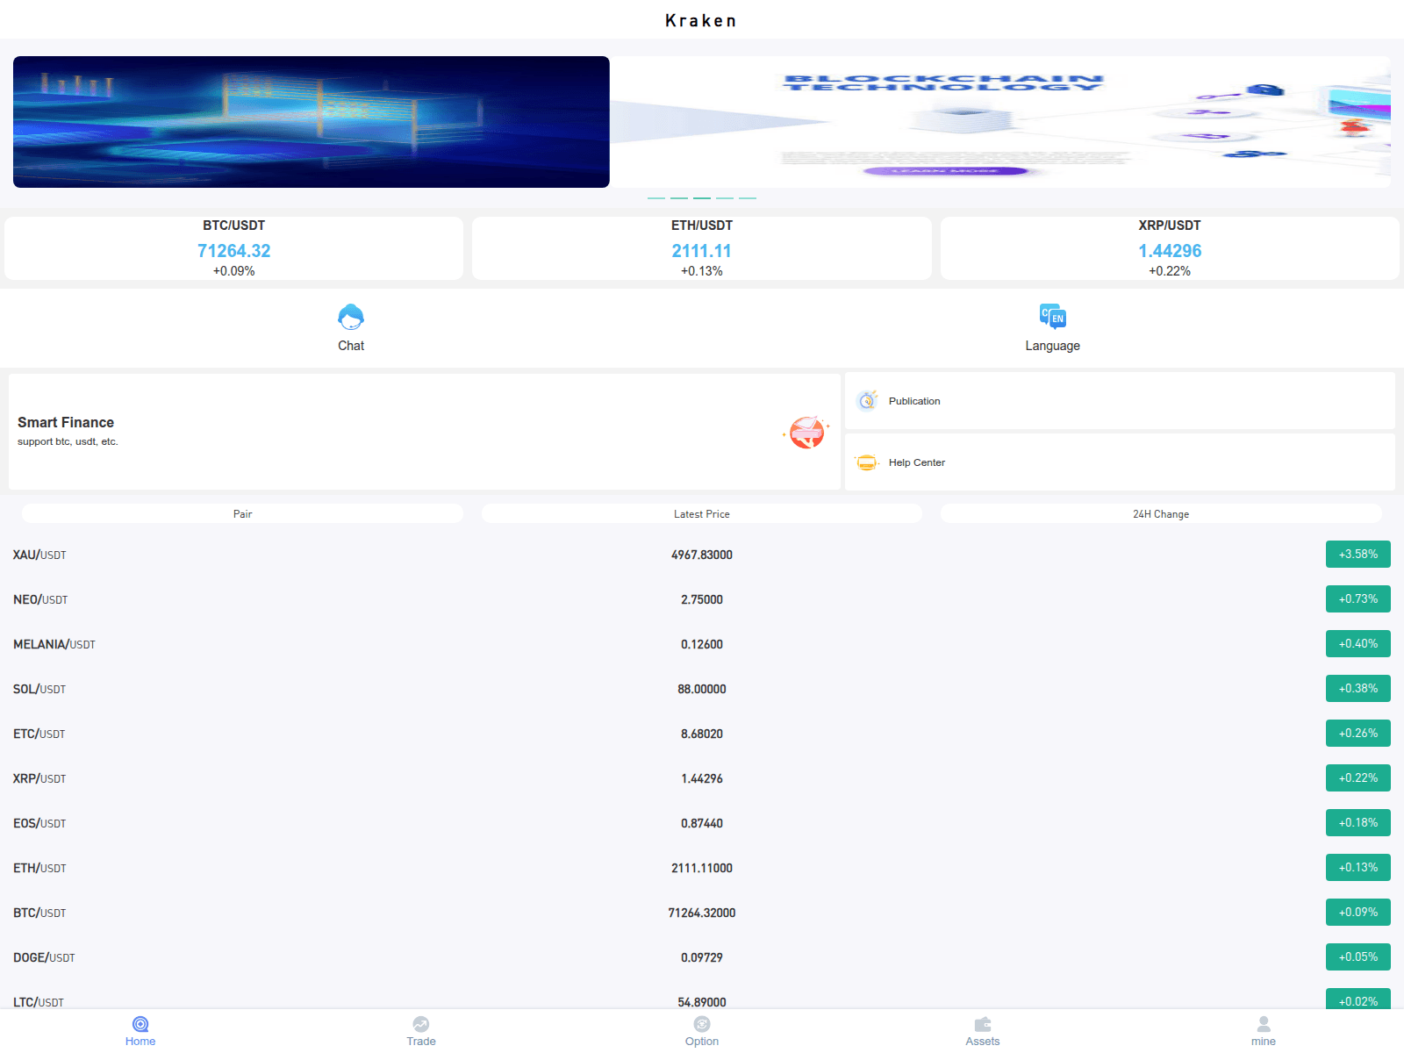Open the BTC/USDT pair in the list
Screen dimensions: 1404x1053
702,913
